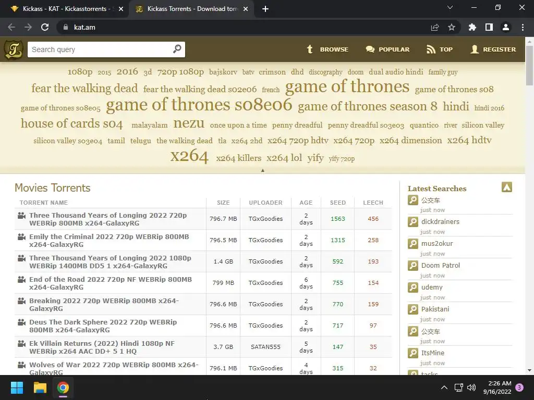The height and width of the screenshot is (400, 534).
Task: Click the 'fear the walking dead' tag
Action: pyautogui.click(x=84, y=88)
